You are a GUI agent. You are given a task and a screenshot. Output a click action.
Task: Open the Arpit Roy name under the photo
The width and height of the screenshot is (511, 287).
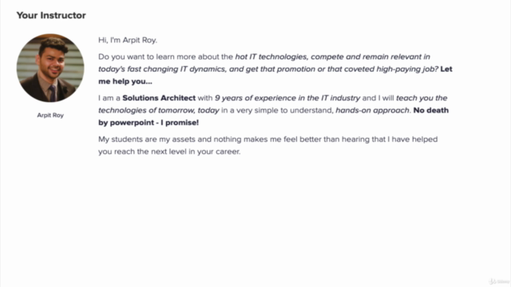click(50, 115)
